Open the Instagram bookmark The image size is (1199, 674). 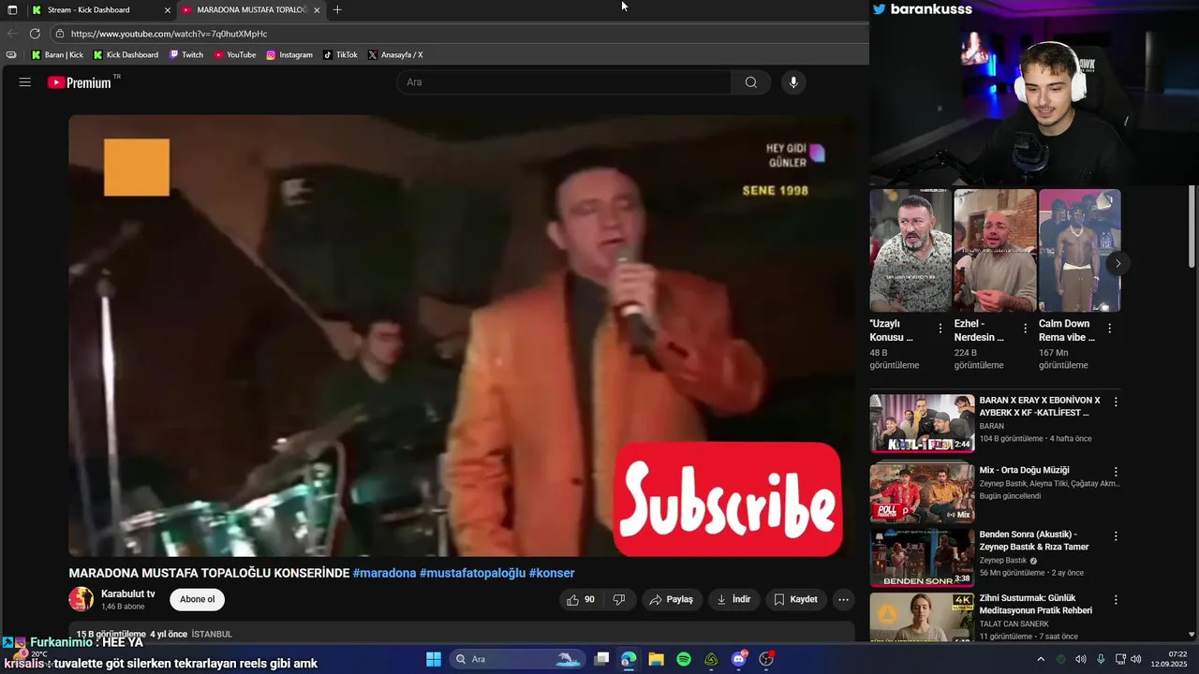pos(289,55)
